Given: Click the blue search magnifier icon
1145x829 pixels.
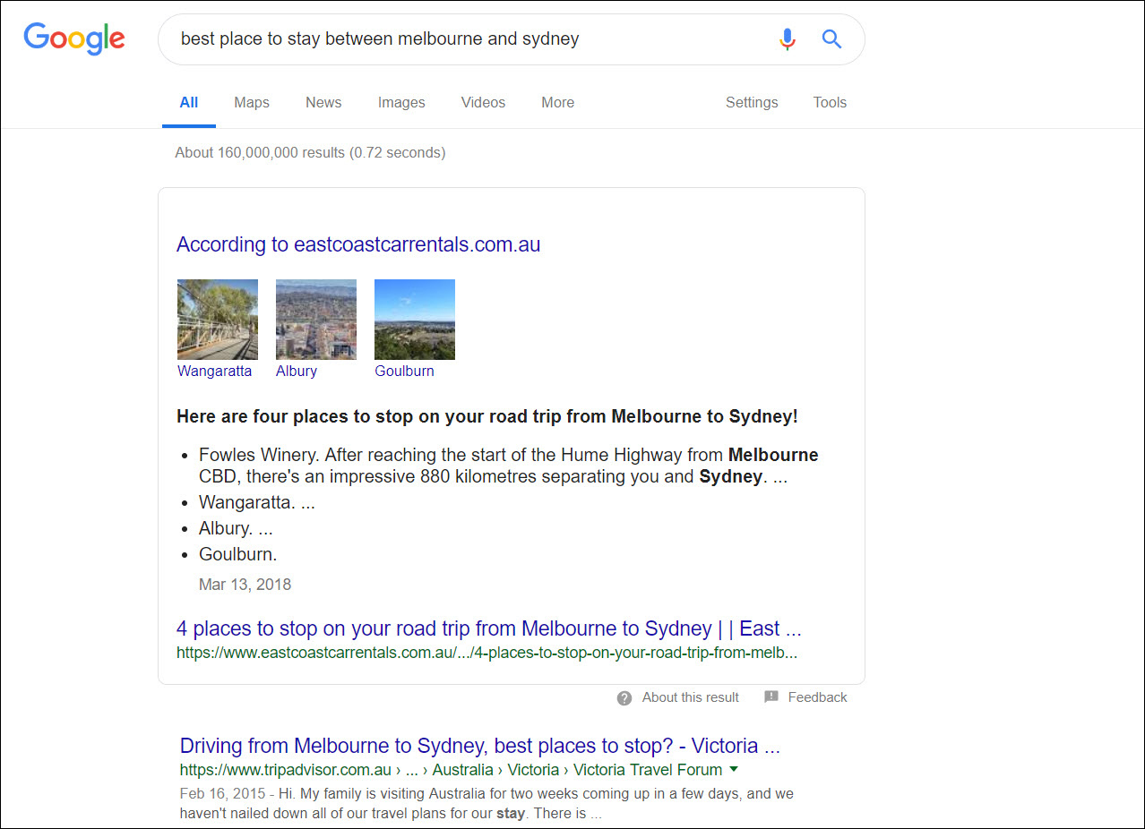Looking at the screenshot, I should click(832, 39).
